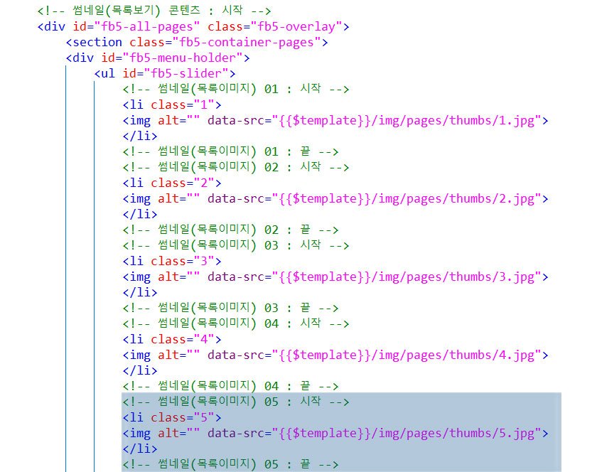Click the comment 썸네일(목록이미지) 03 : 시작
The height and width of the screenshot is (472, 597).
tap(235, 246)
